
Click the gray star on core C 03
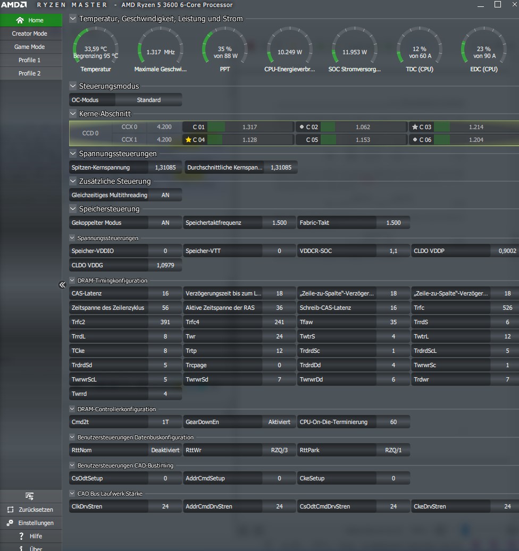coord(415,127)
